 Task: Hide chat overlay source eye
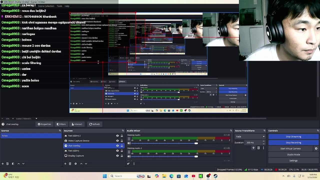coord(117,146)
